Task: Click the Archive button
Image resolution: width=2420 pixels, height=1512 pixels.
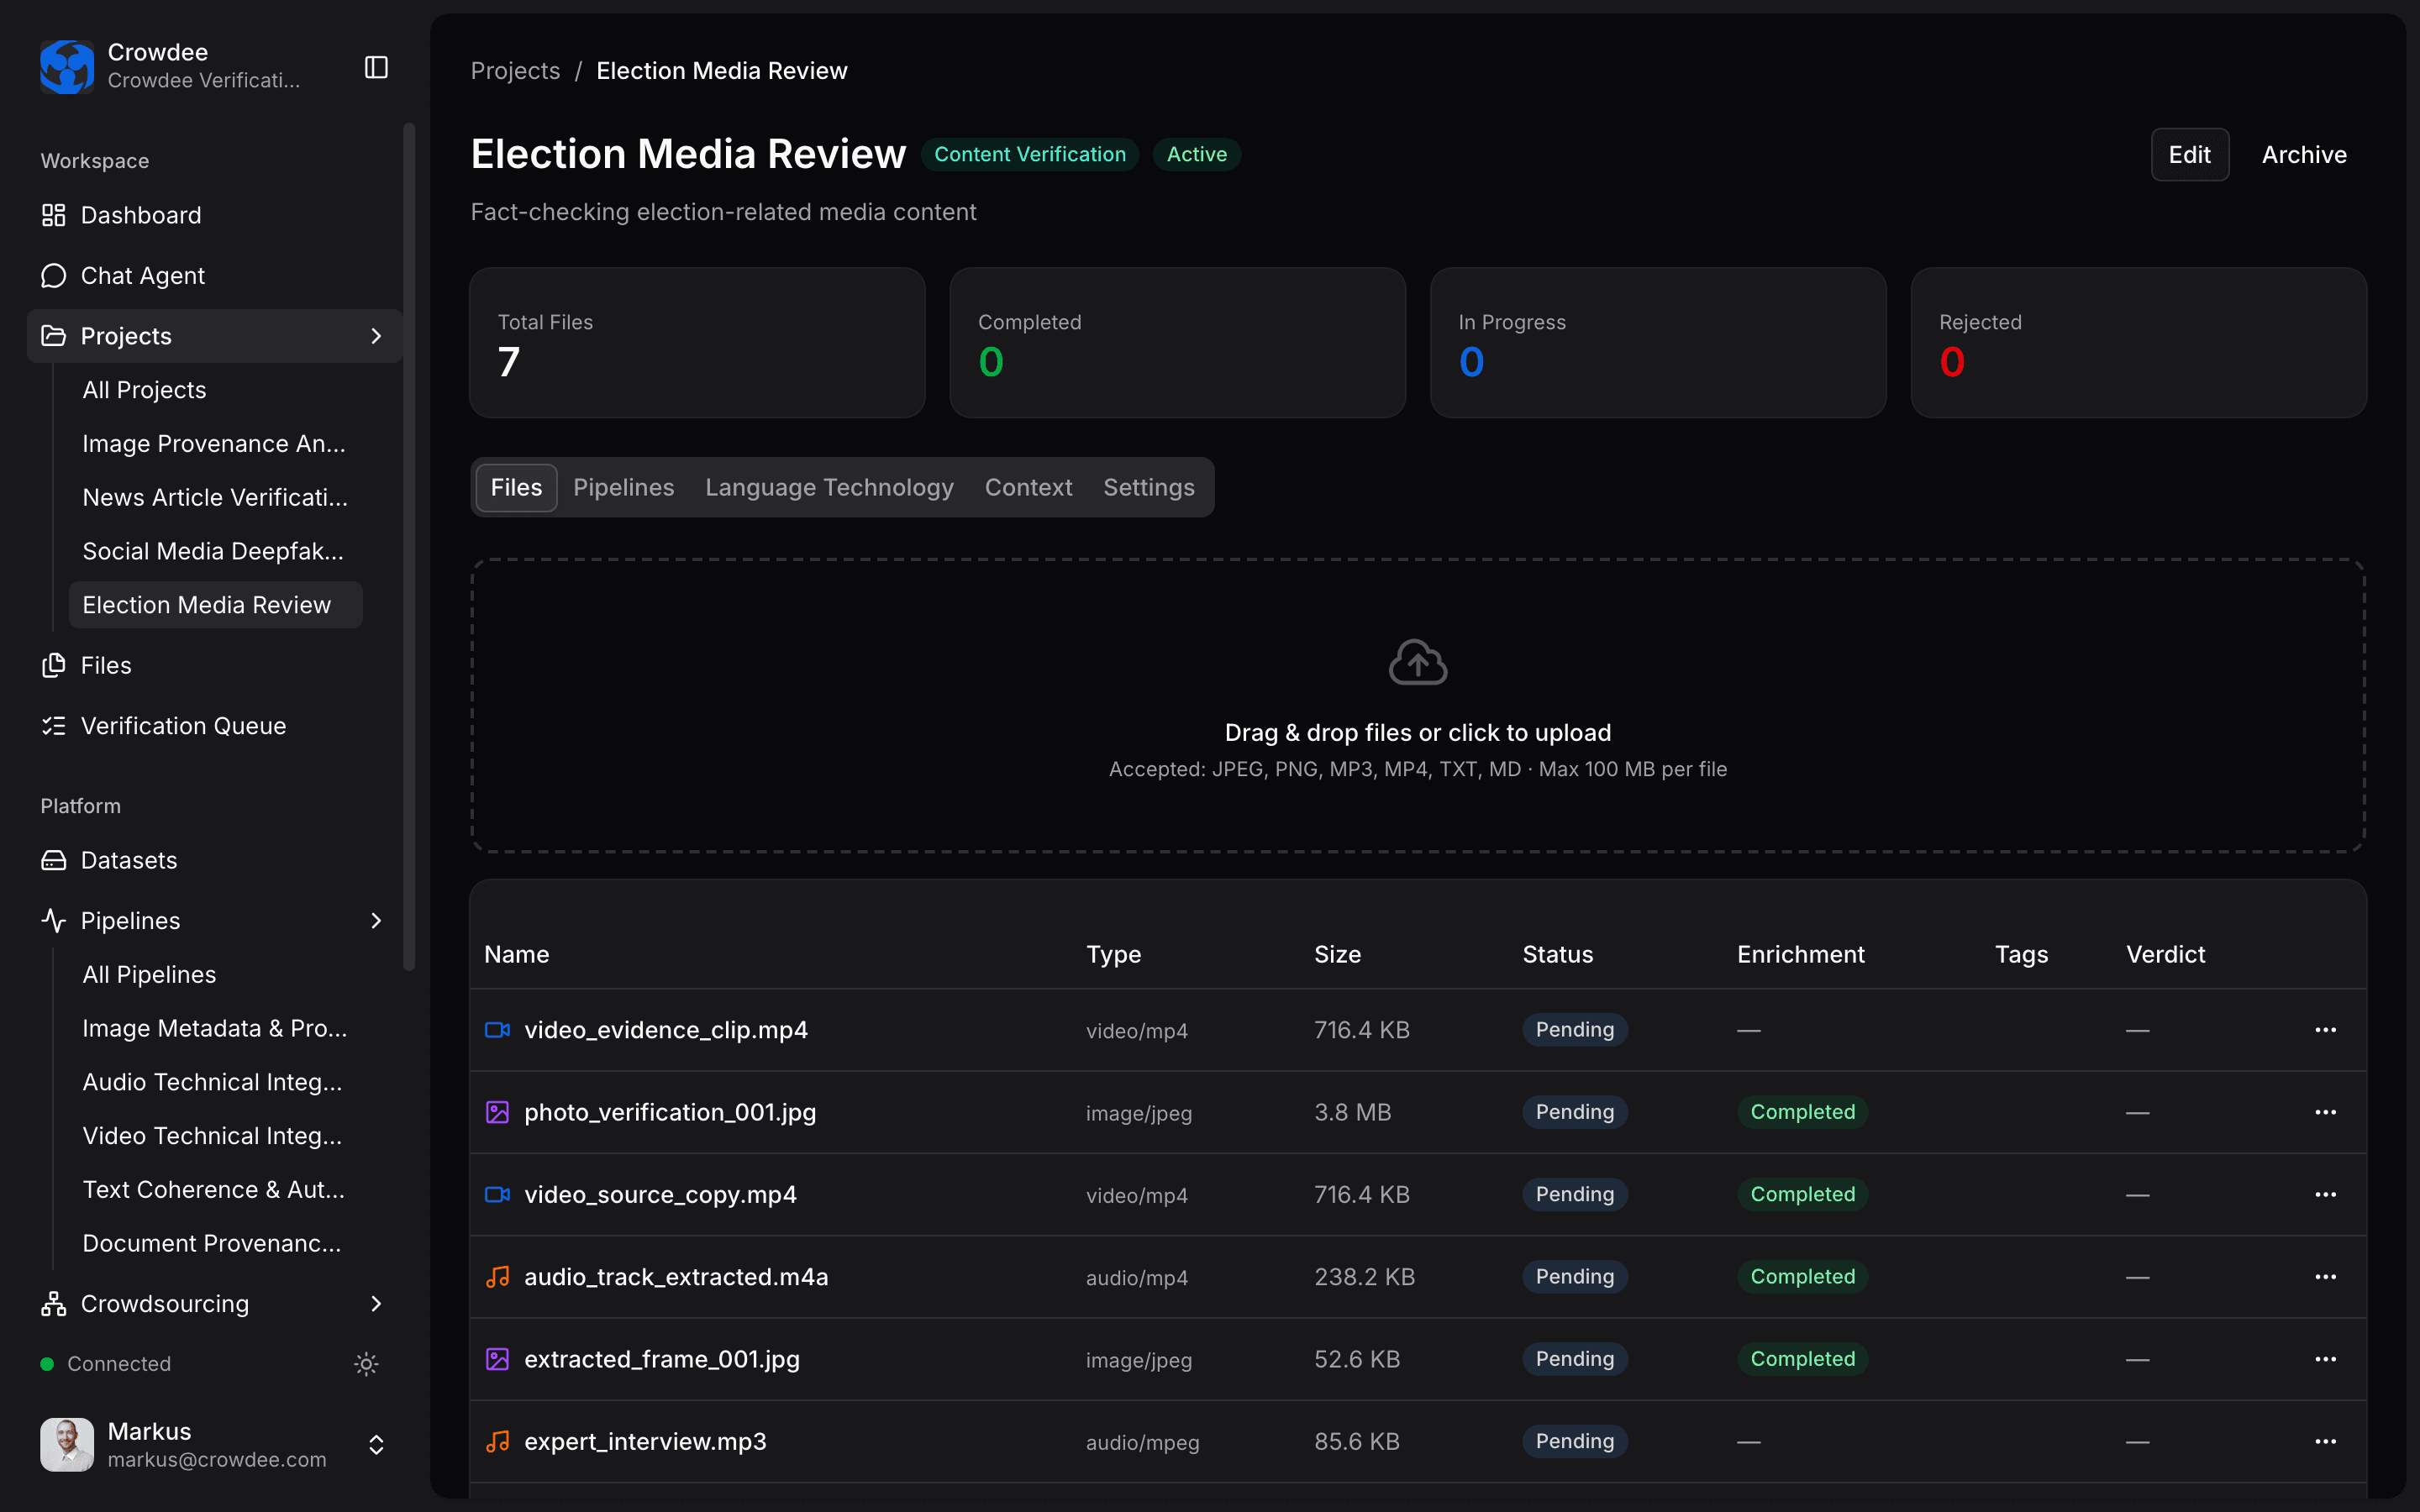Action: pyautogui.click(x=2304, y=155)
